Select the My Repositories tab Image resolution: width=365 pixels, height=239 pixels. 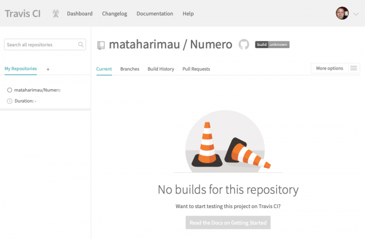point(21,68)
